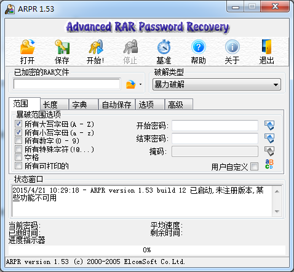Run the 基准 benchmark stopwatch icon
The width and height of the screenshot is (294, 272).
(164, 47)
